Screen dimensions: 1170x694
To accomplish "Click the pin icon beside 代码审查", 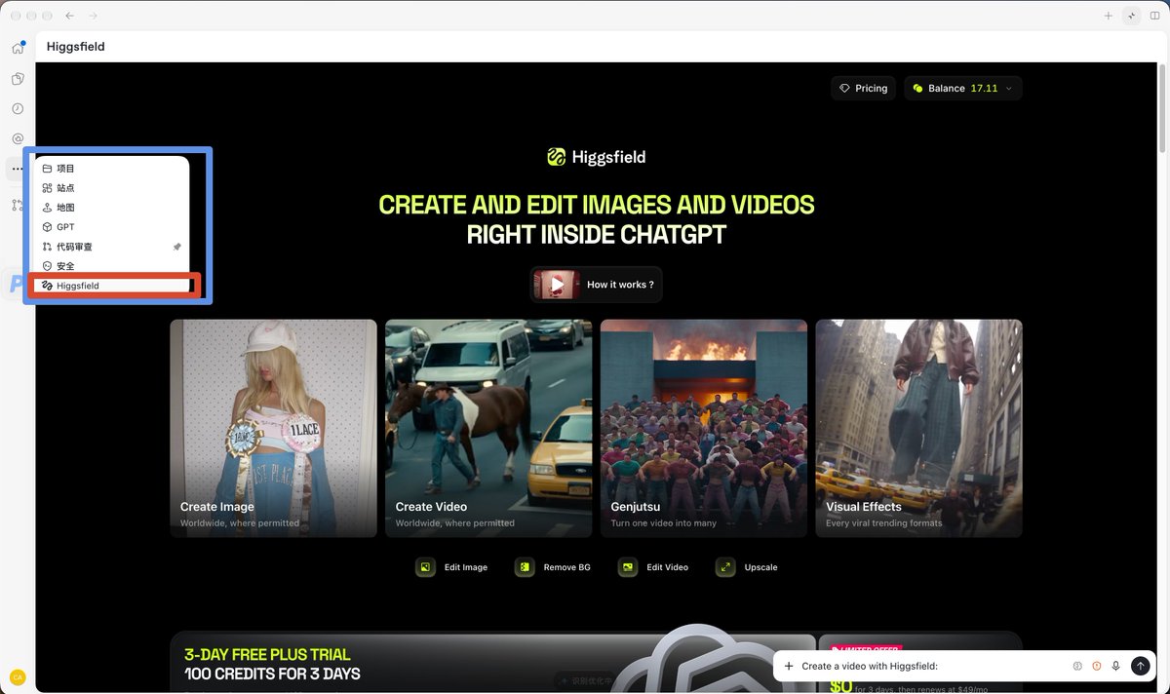I will [x=176, y=247].
